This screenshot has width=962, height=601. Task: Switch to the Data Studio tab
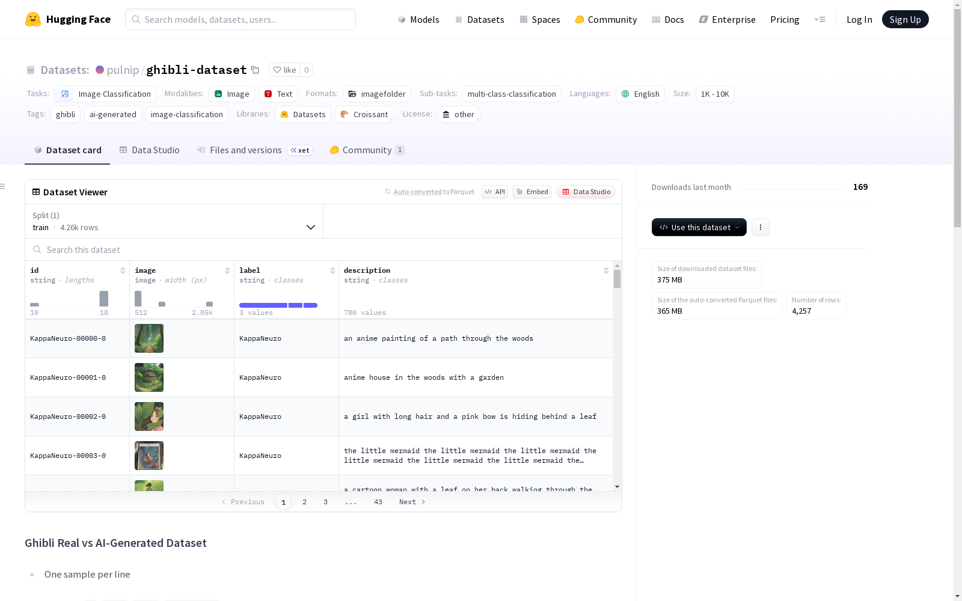[149, 150]
